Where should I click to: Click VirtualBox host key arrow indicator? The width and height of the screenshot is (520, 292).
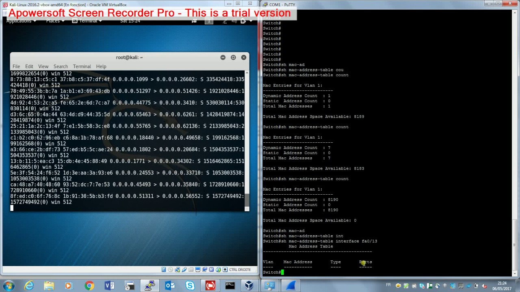225,270
